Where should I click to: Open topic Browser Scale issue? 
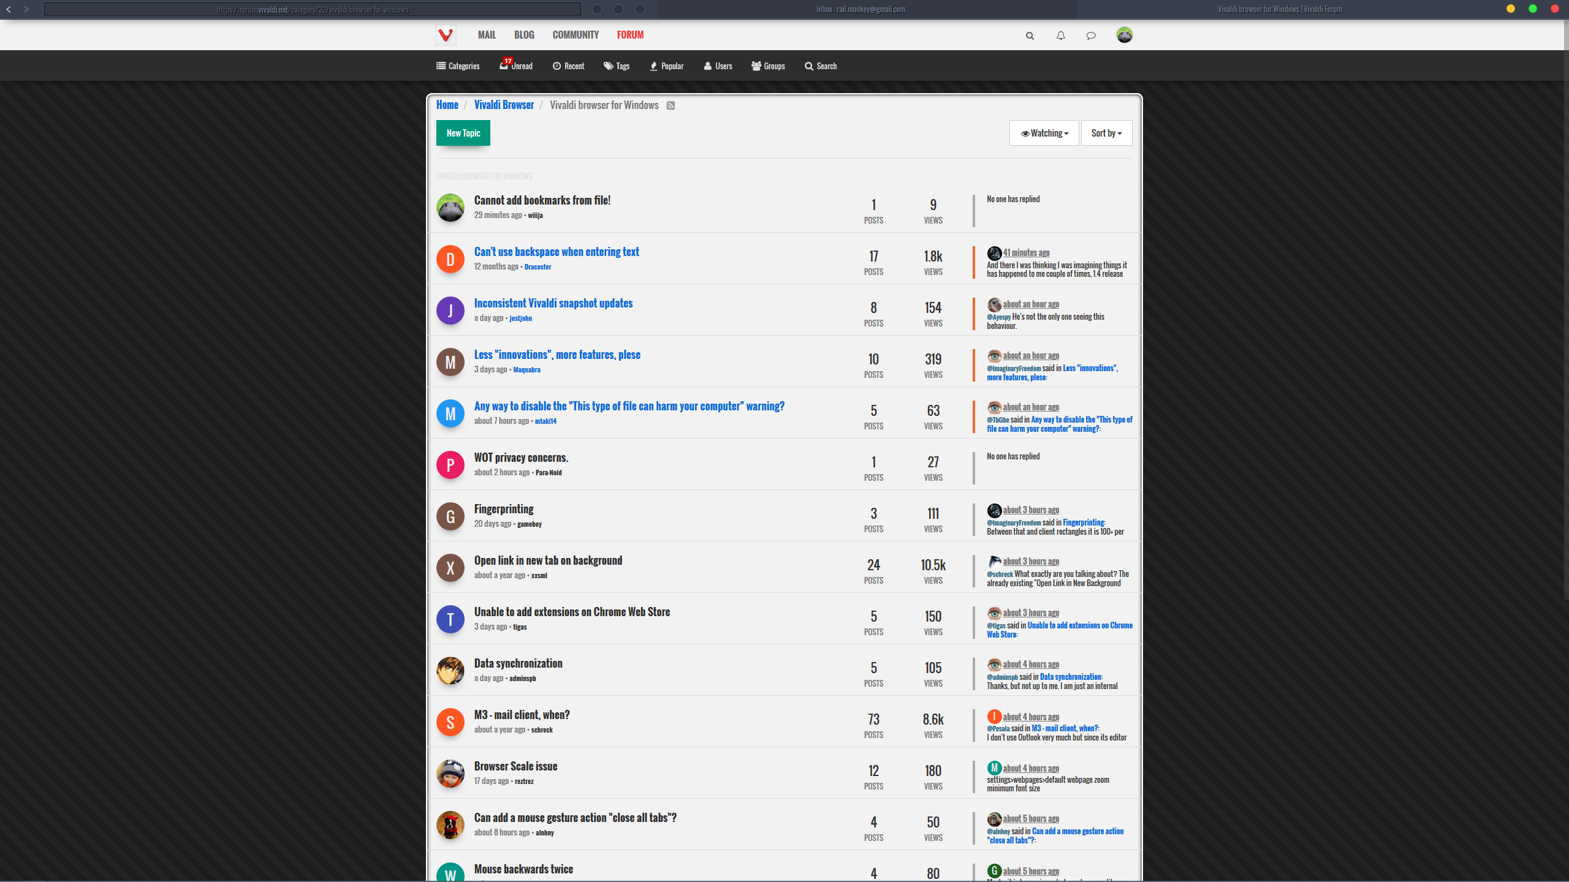(516, 766)
